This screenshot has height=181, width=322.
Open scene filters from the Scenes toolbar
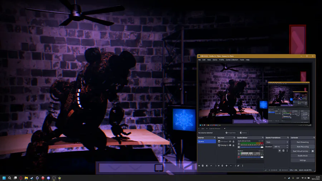pos(207,166)
